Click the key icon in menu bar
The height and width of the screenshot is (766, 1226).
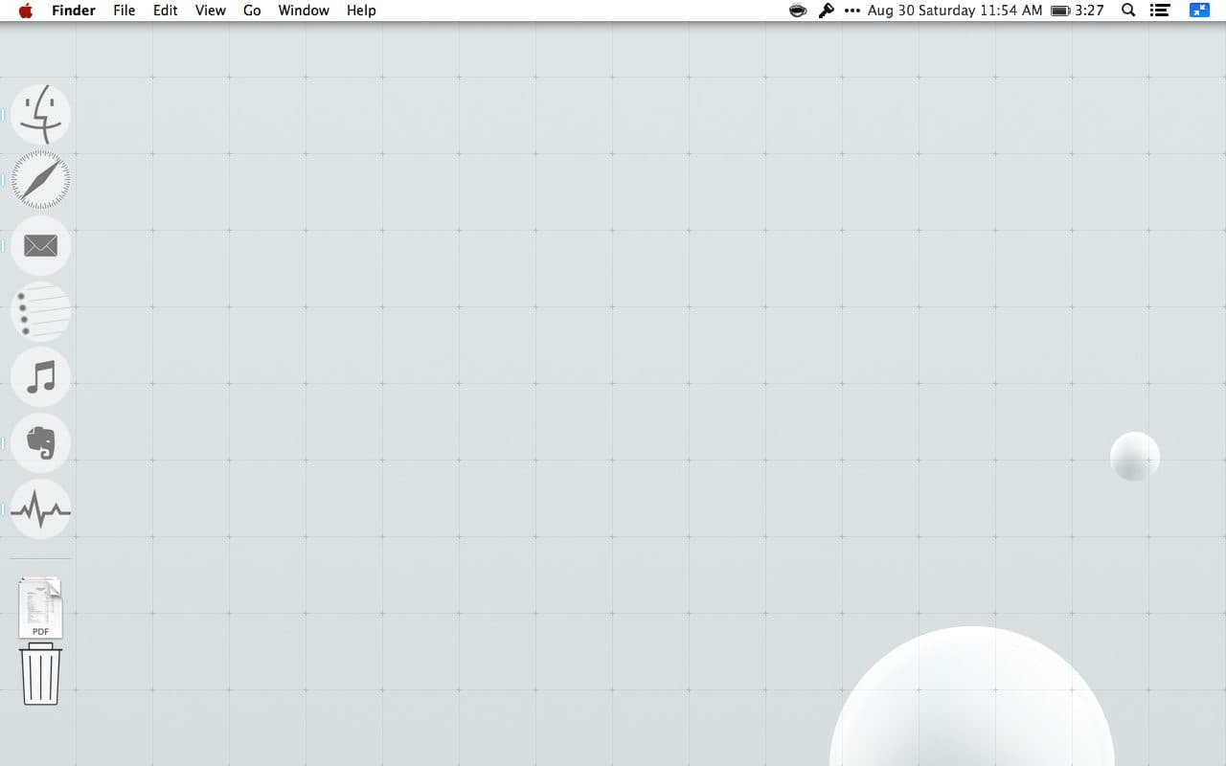pos(826,11)
